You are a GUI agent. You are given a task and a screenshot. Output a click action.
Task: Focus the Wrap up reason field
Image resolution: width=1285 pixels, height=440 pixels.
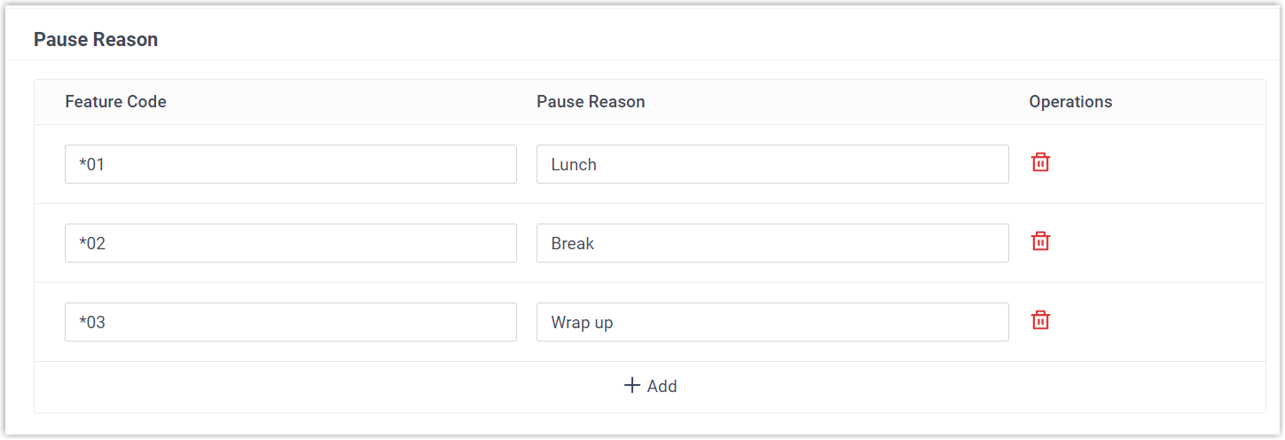772,322
